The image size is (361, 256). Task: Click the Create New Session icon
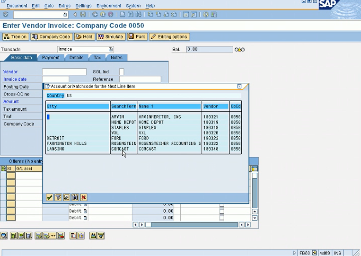tap(186, 15)
